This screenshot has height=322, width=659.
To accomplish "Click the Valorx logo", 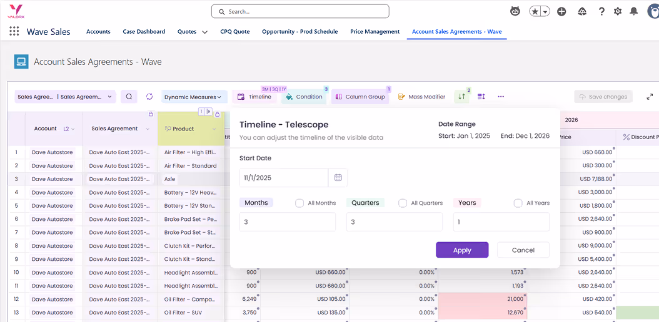I will (x=16, y=11).
